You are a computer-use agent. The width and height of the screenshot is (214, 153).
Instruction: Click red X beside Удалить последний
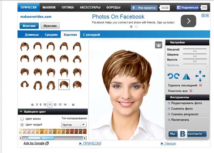(200, 86)
